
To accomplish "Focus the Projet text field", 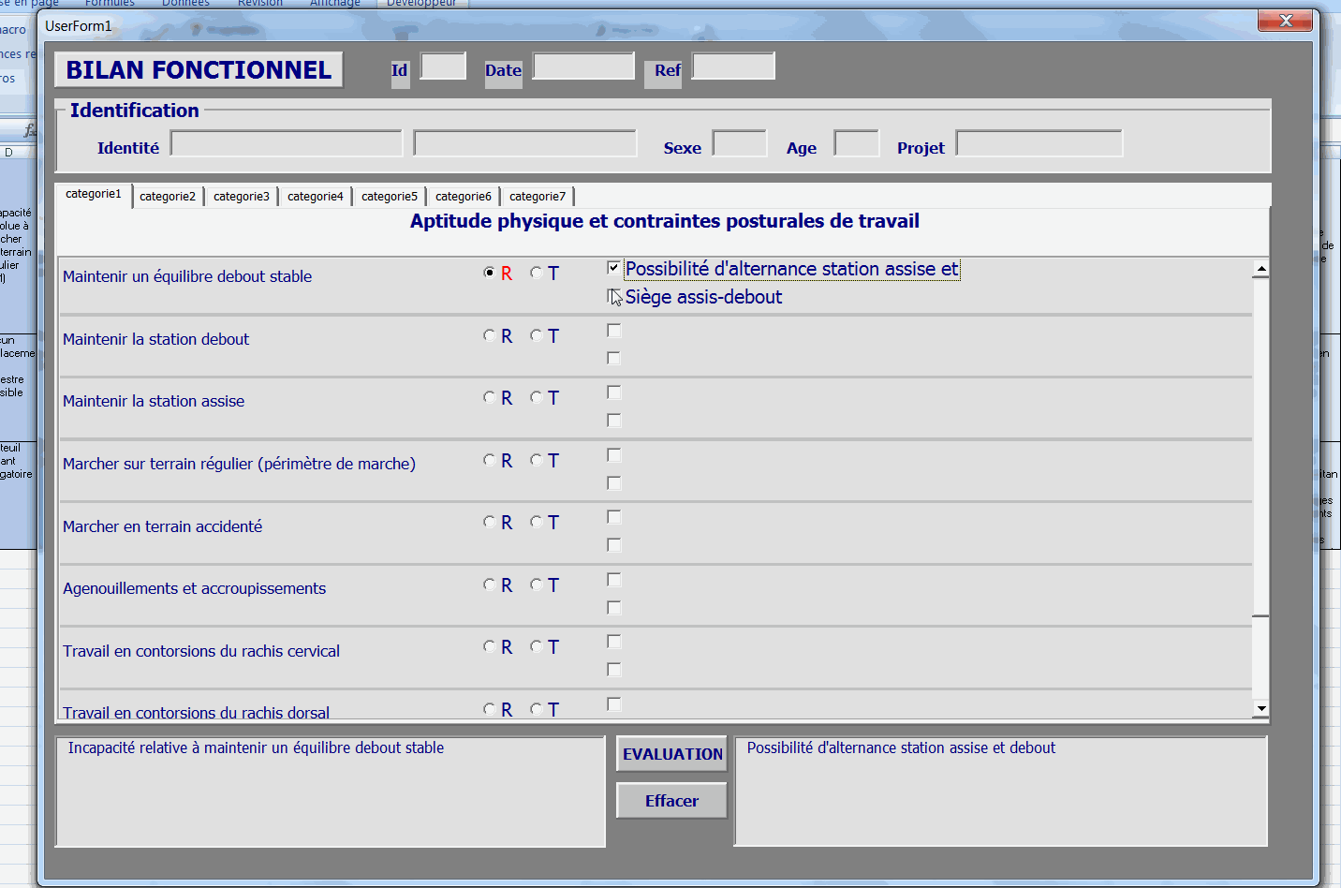I will (x=1039, y=144).
